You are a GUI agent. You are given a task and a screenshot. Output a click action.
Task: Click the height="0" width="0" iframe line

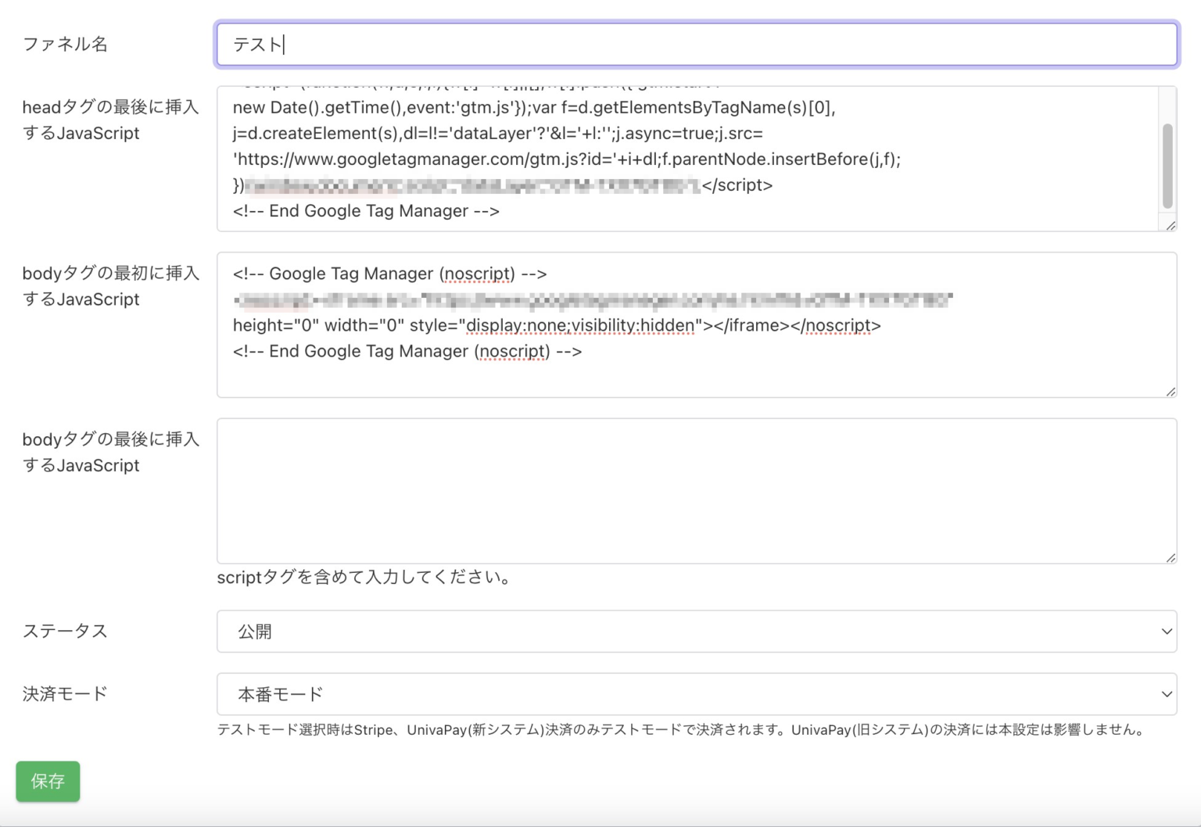[556, 325]
